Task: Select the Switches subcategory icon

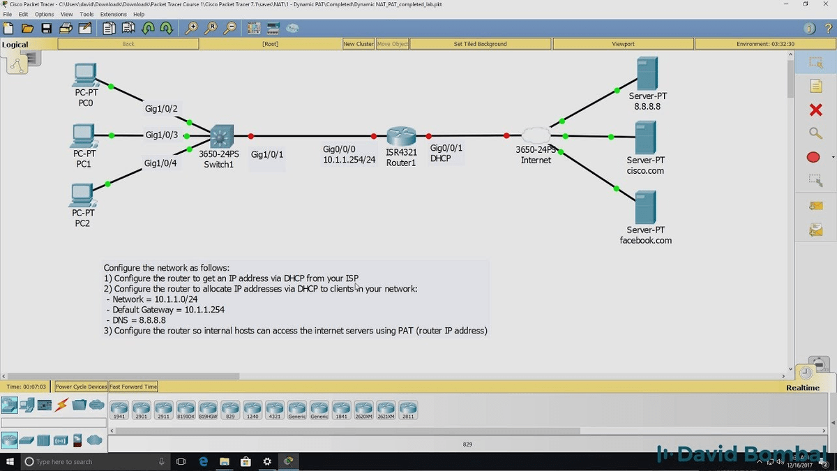Action: [x=27, y=440]
